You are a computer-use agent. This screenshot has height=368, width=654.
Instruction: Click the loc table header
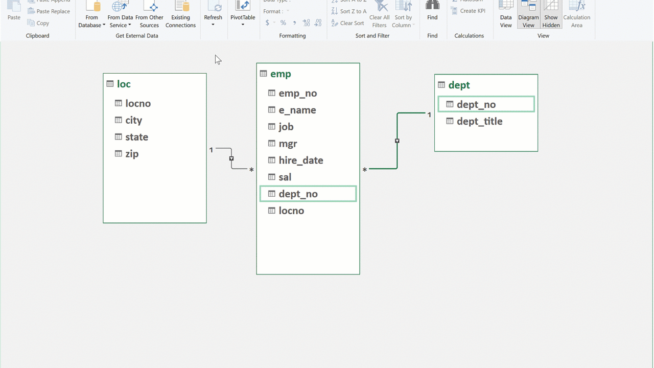(x=124, y=84)
